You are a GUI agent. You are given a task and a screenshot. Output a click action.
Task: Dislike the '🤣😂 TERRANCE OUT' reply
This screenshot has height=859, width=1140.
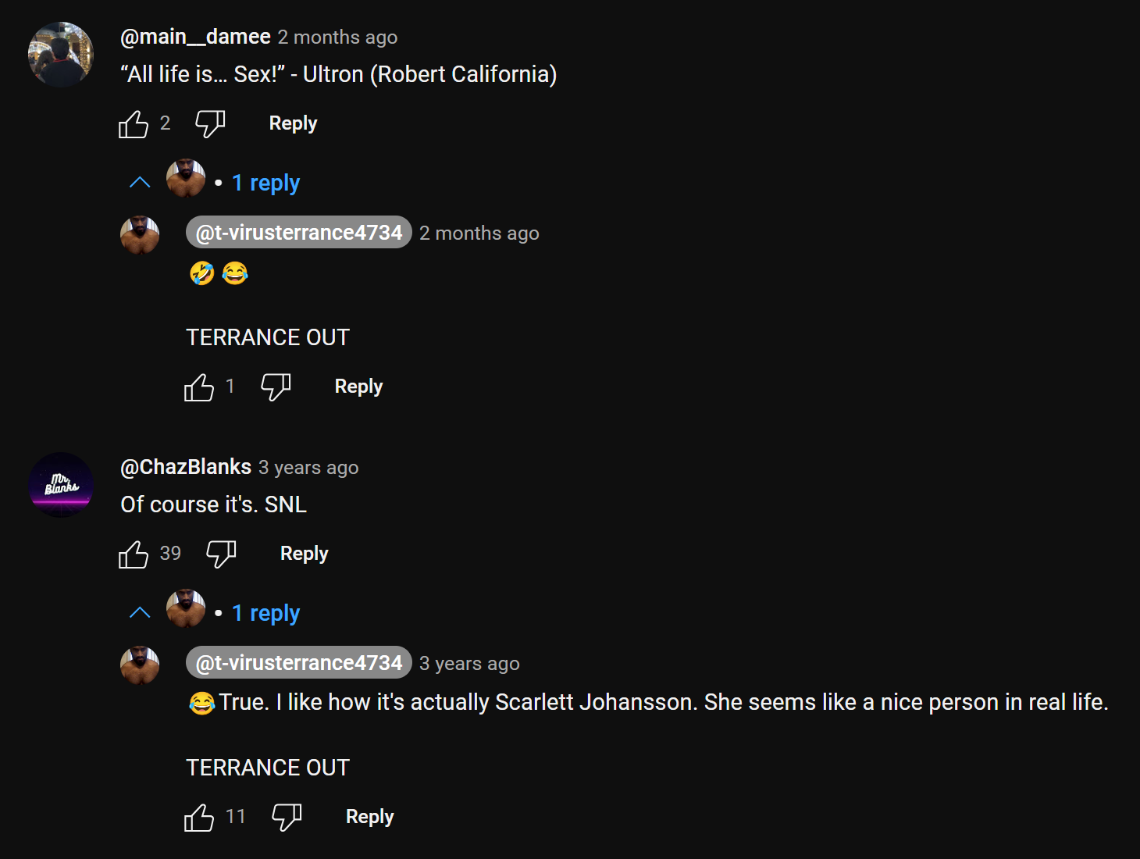pyautogui.click(x=276, y=387)
